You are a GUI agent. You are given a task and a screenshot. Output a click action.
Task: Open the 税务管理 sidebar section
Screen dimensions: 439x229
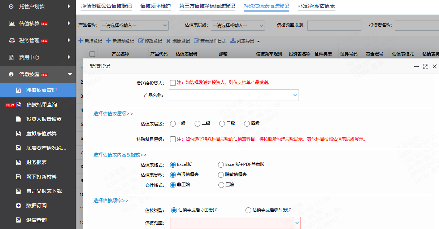click(32, 40)
